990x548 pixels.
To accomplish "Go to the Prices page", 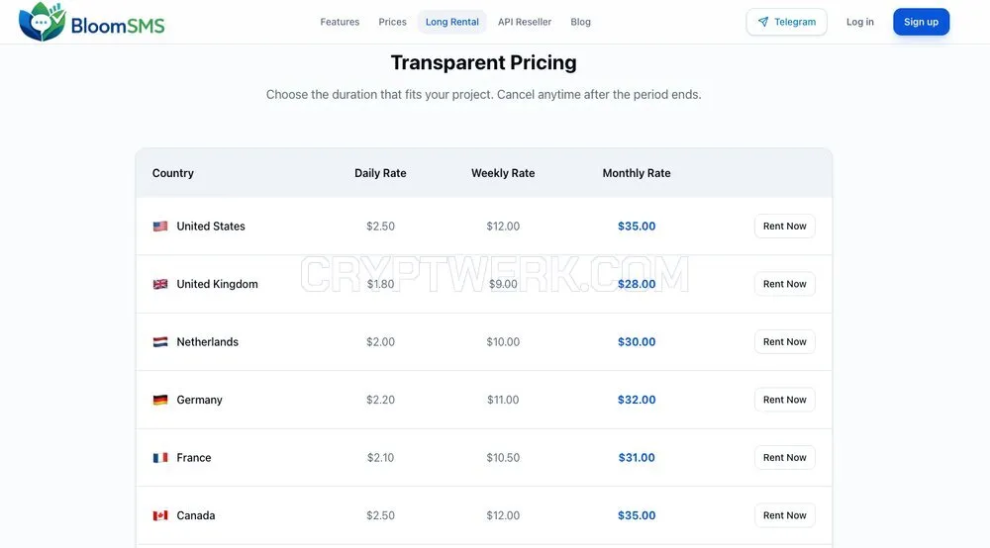I will [x=392, y=22].
